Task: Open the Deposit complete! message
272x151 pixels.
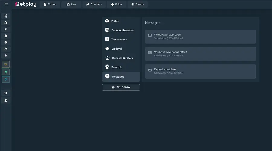Action: coord(201,71)
